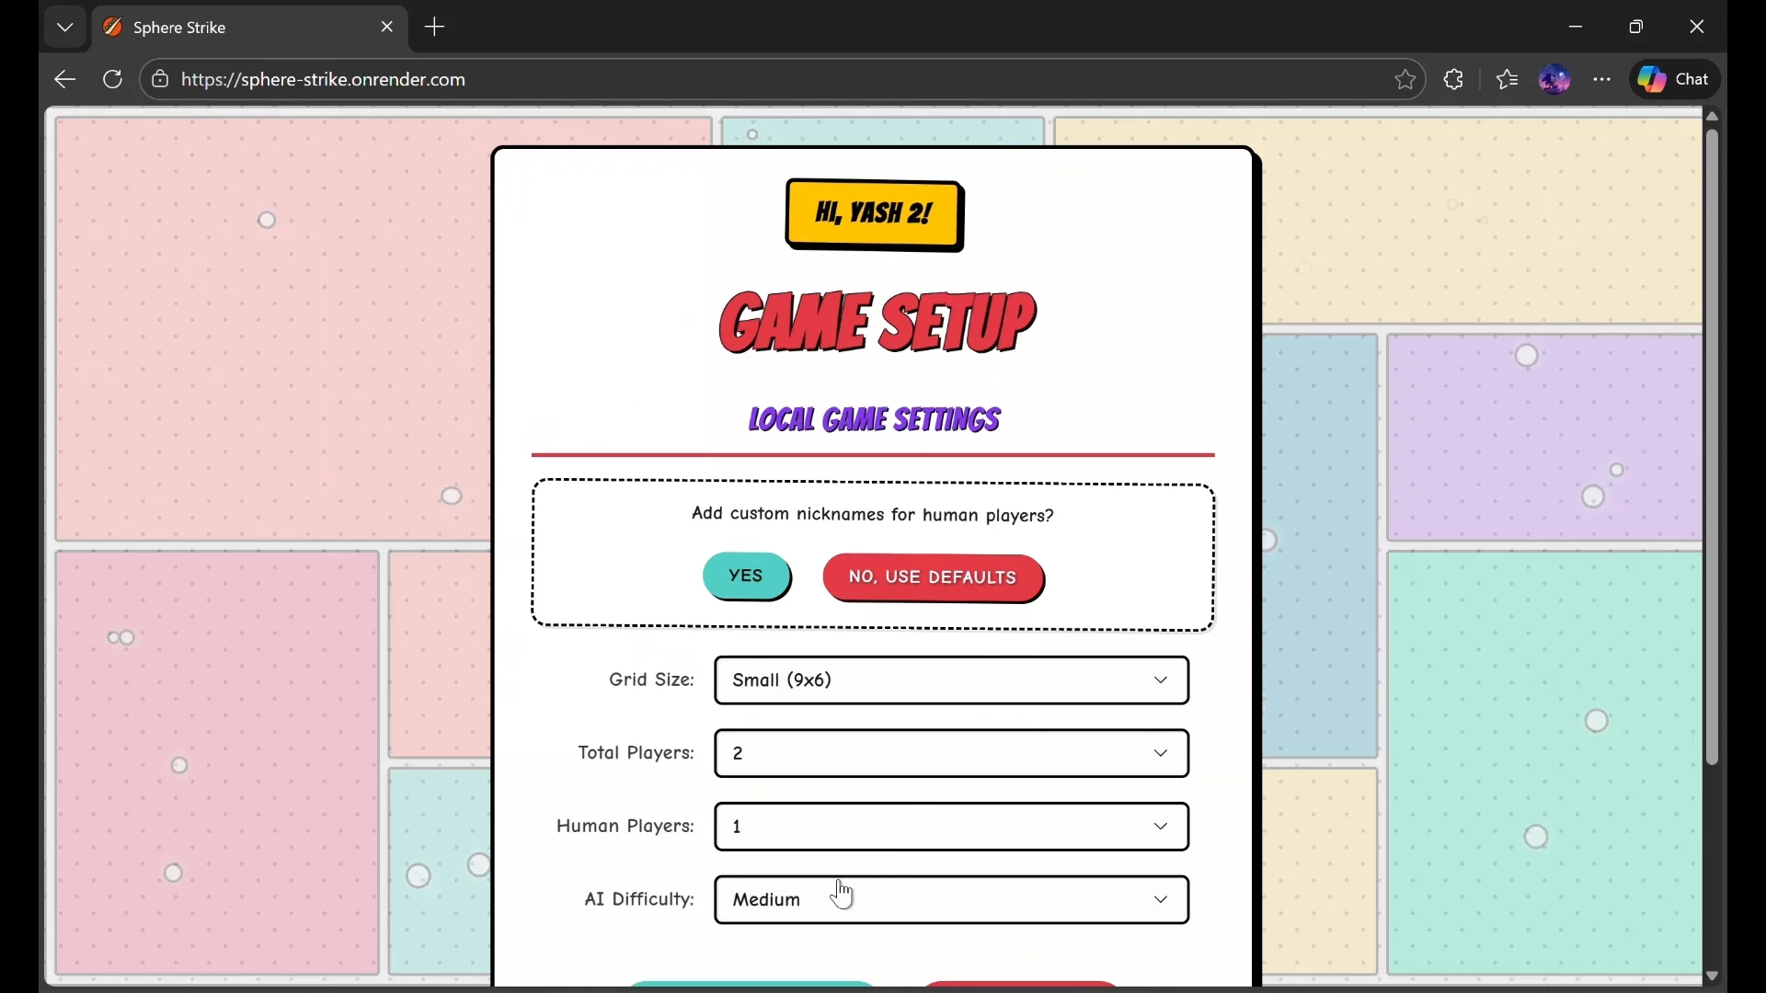The height and width of the screenshot is (993, 1766).
Task: Open a new browser tab
Action: click(436, 28)
